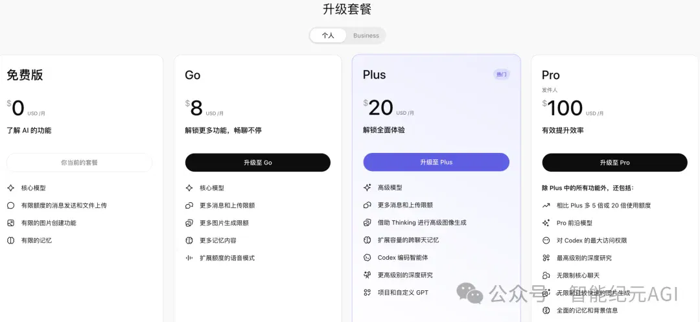Click the Go plan title
The height and width of the screenshot is (322, 700).
click(193, 75)
